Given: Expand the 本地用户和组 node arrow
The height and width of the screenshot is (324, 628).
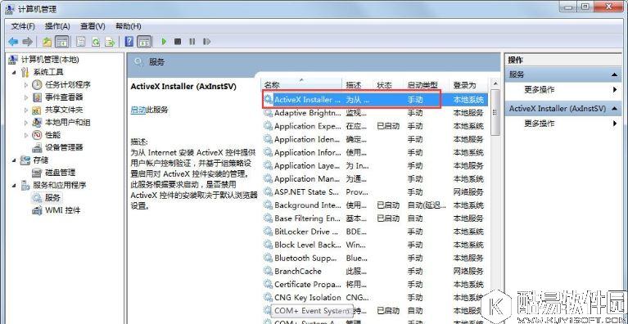Looking at the screenshot, I should pyautogui.click(x=26, y=123).
